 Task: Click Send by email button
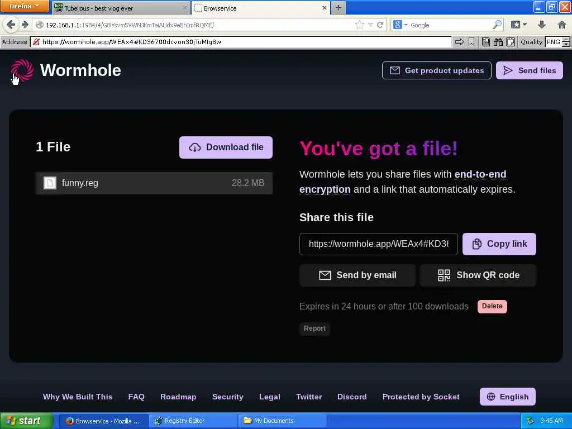[x=357, y=275]
